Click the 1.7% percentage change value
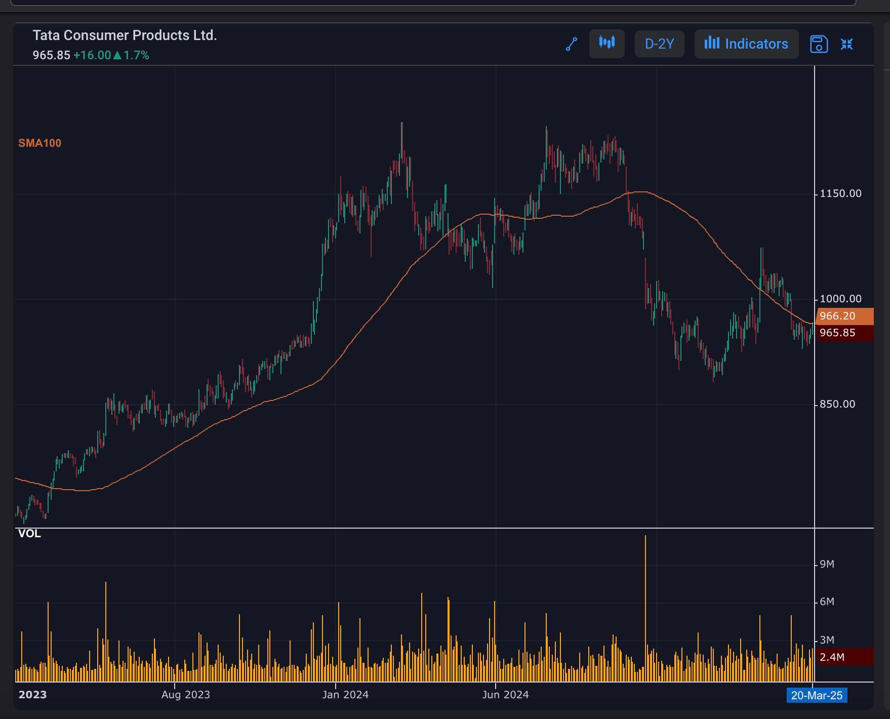 (x=136, y=55)
